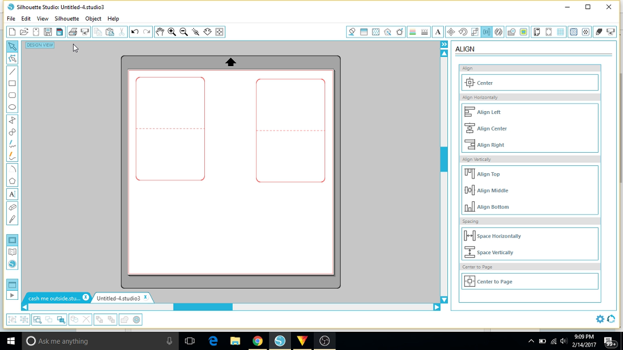Open the Silhouette menu
Viewport: 623px width, 350px height.
click(x=67, y=19)
